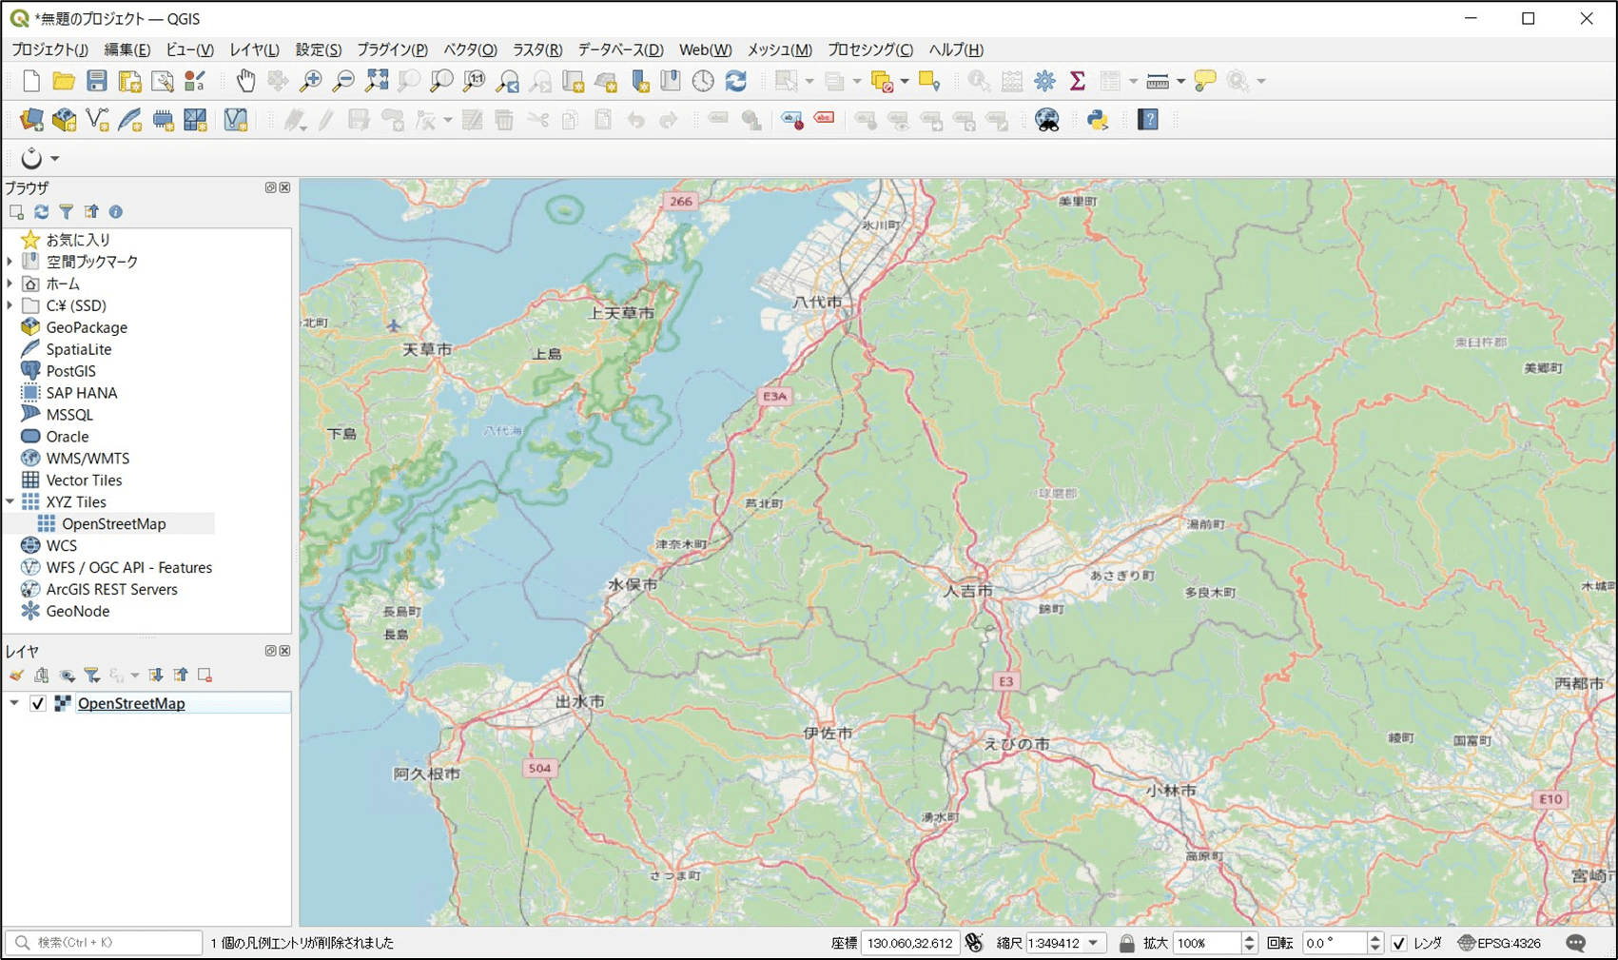
Task: Select OpenStreetMap under XYZ Tiles
Action: [x=113, y=524]
